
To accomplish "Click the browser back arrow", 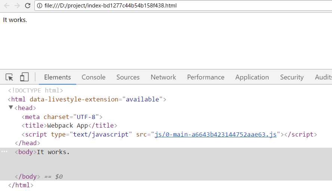I will pos(7,6).
